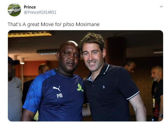The height and width of the screenshot is (125, 165).
Task: Open the tweet options chevron menu
Action: (161, 6)
